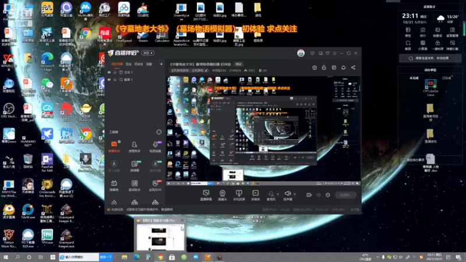The height and width of the screenshot is (262, 466).
Task: Add a 手机投屏 phone casting source
Action: [239, 195]
